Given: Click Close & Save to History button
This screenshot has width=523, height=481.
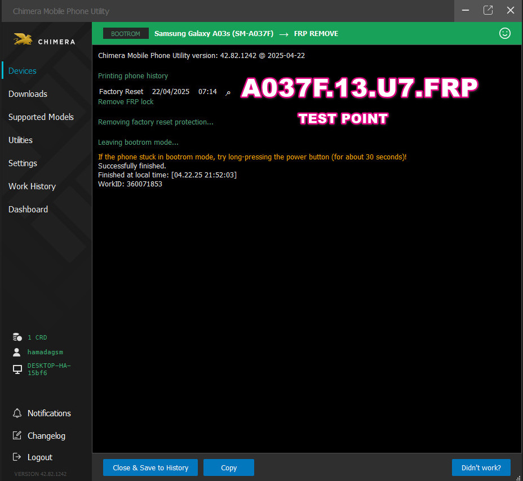Looking at the screenshot, I should coord(150,467).
